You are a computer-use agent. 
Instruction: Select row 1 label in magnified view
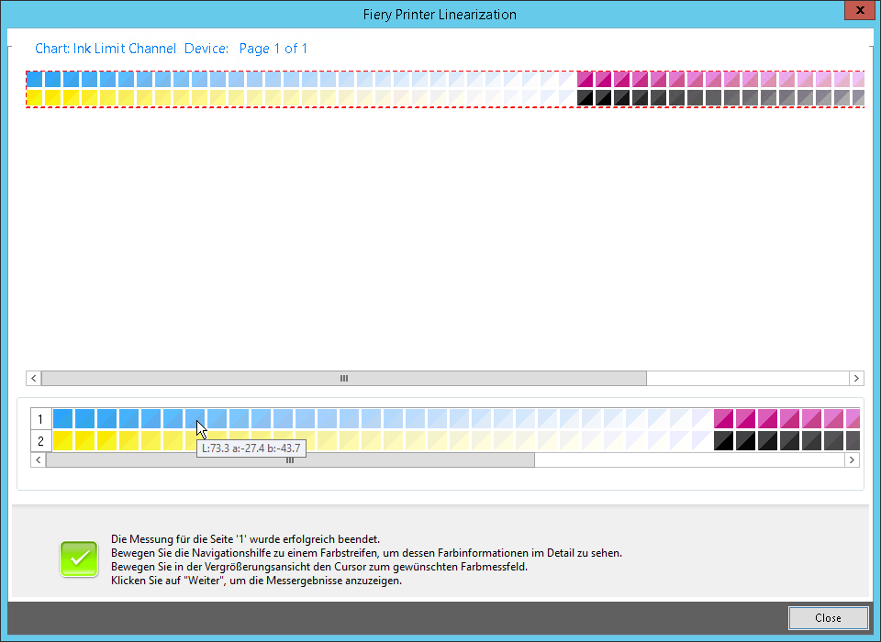coord(40,419)
